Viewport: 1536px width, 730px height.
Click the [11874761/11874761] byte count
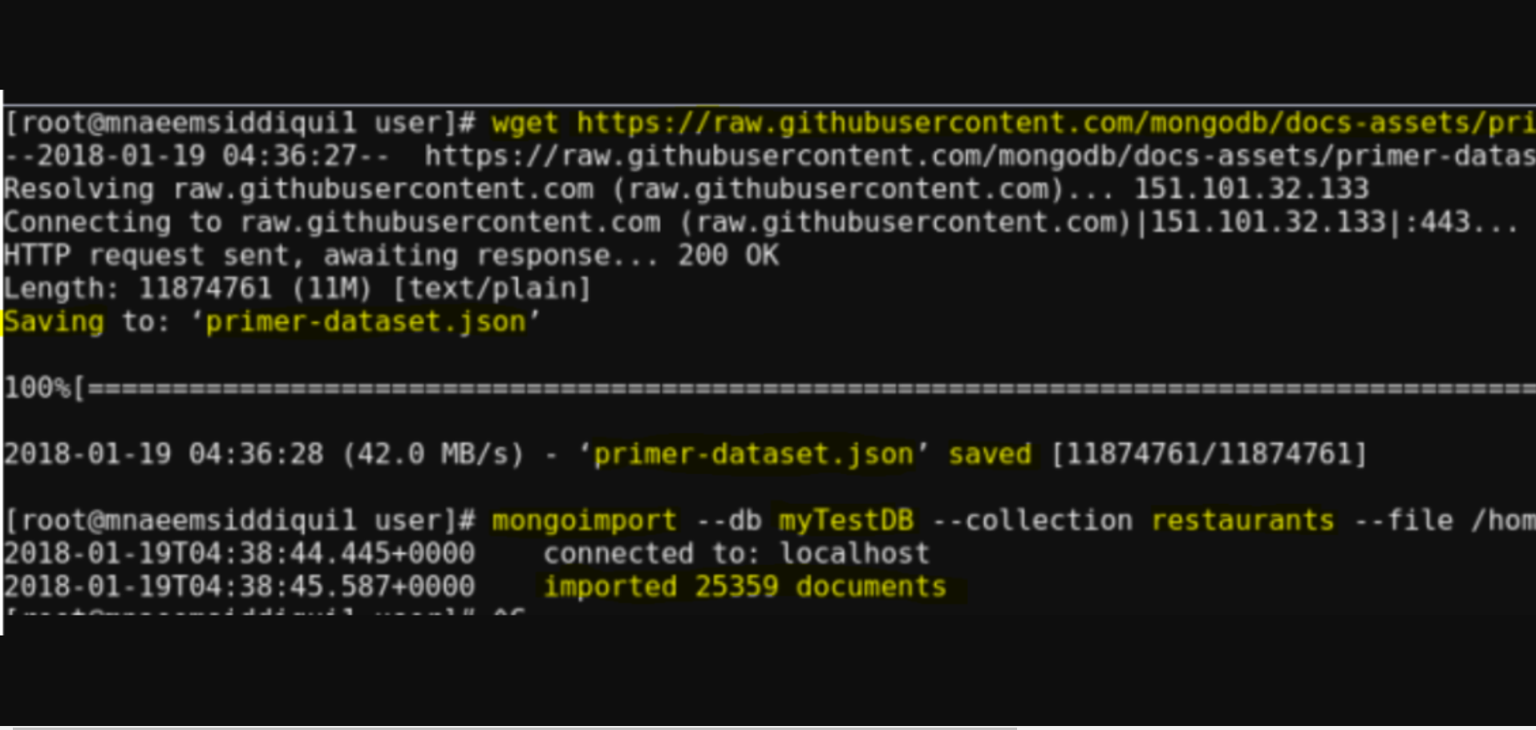[1209, 454]
